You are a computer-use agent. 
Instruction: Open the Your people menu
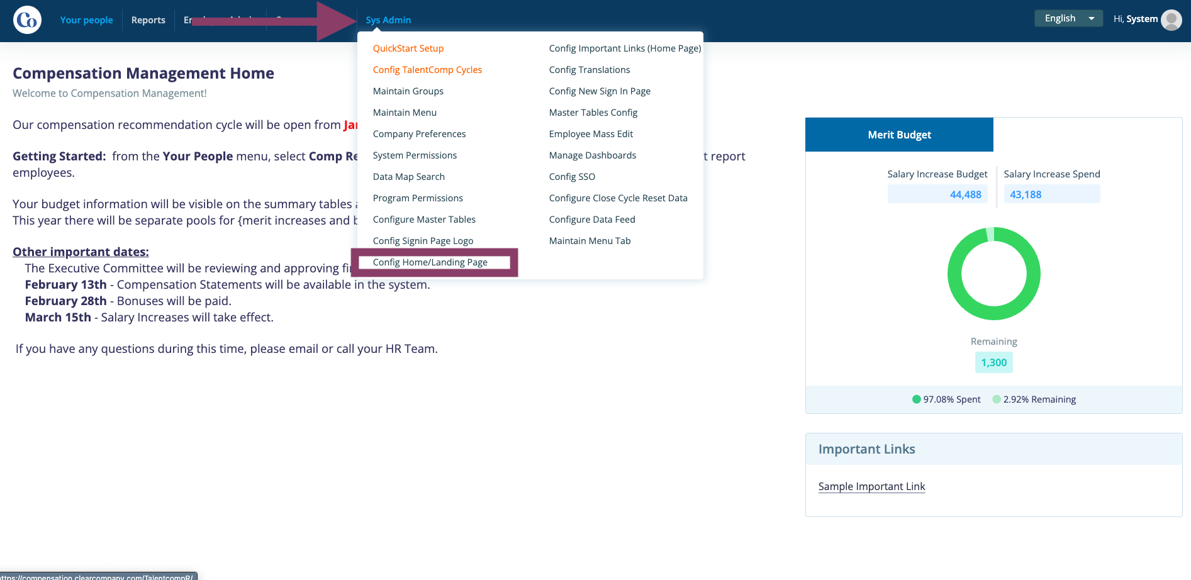(87, 20)
